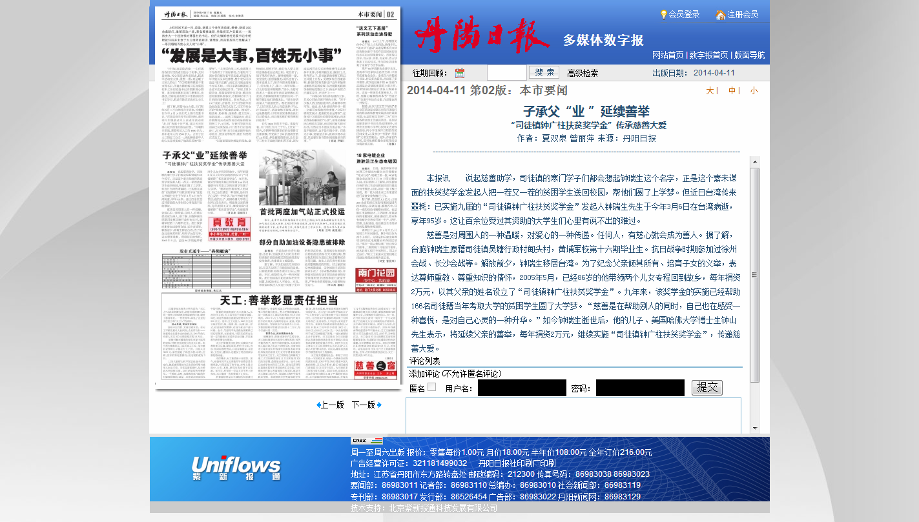Click the 上一版 previous page link
Screen dimensions: 919x522
[333, 405]
